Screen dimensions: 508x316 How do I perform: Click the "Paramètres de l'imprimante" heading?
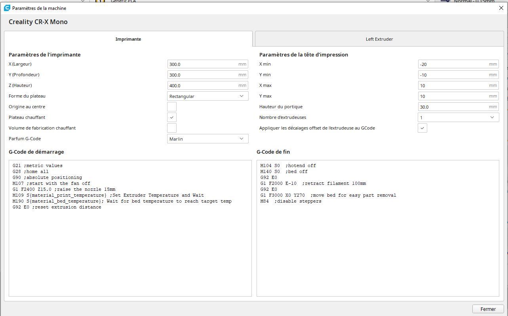click(45, 55)
